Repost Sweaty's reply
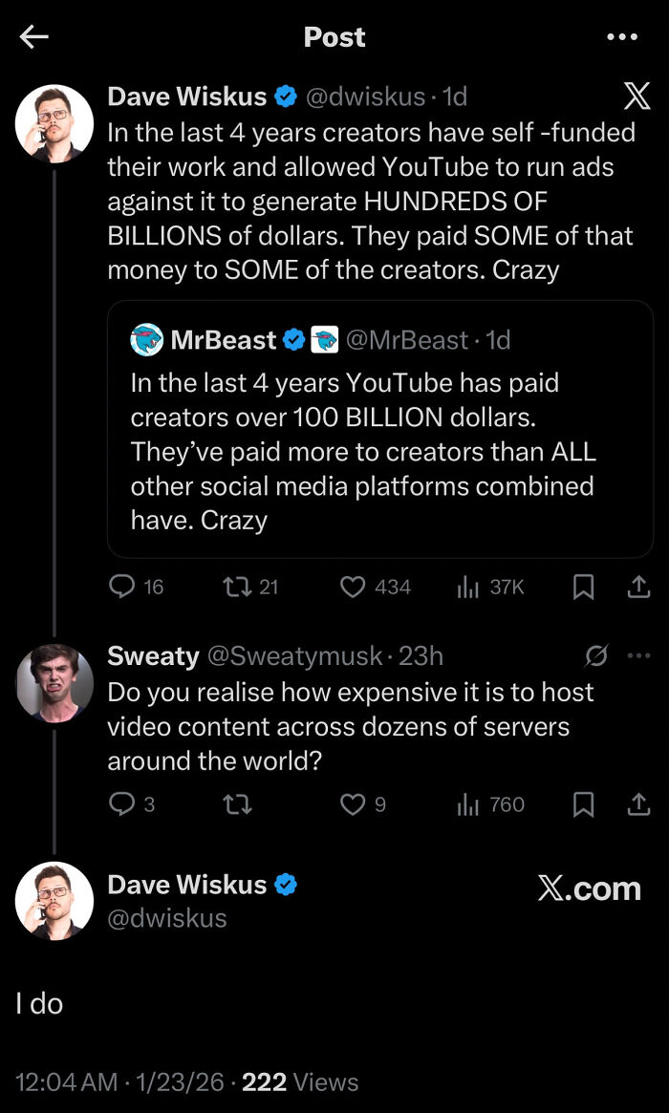This screenshot has height=1113, width=669. (237, 804)
